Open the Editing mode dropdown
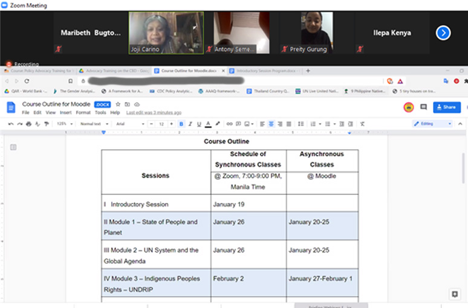Viewport: 468px width, 308px height. pos(432,124)
